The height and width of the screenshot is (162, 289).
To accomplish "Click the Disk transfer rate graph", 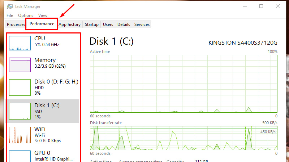I will [184, 138].
